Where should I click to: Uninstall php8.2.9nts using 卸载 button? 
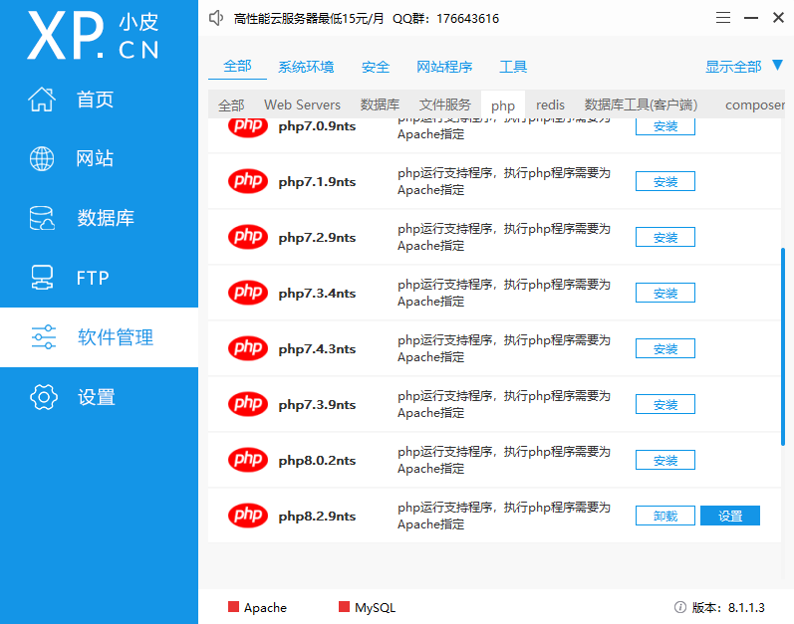(664, 516)
